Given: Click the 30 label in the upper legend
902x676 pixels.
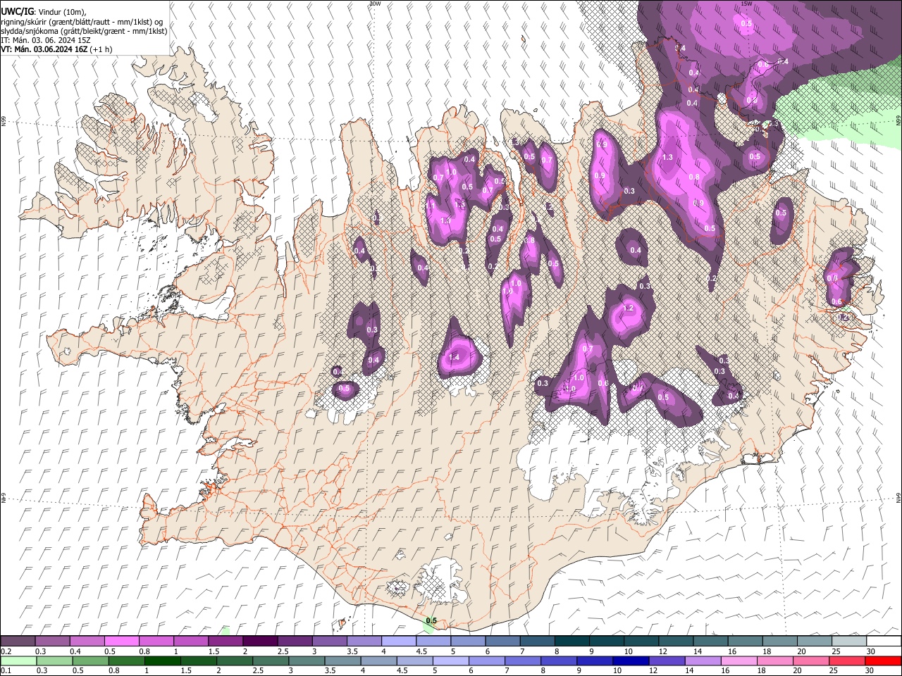Looking at the screenshot, I should 871,651.
